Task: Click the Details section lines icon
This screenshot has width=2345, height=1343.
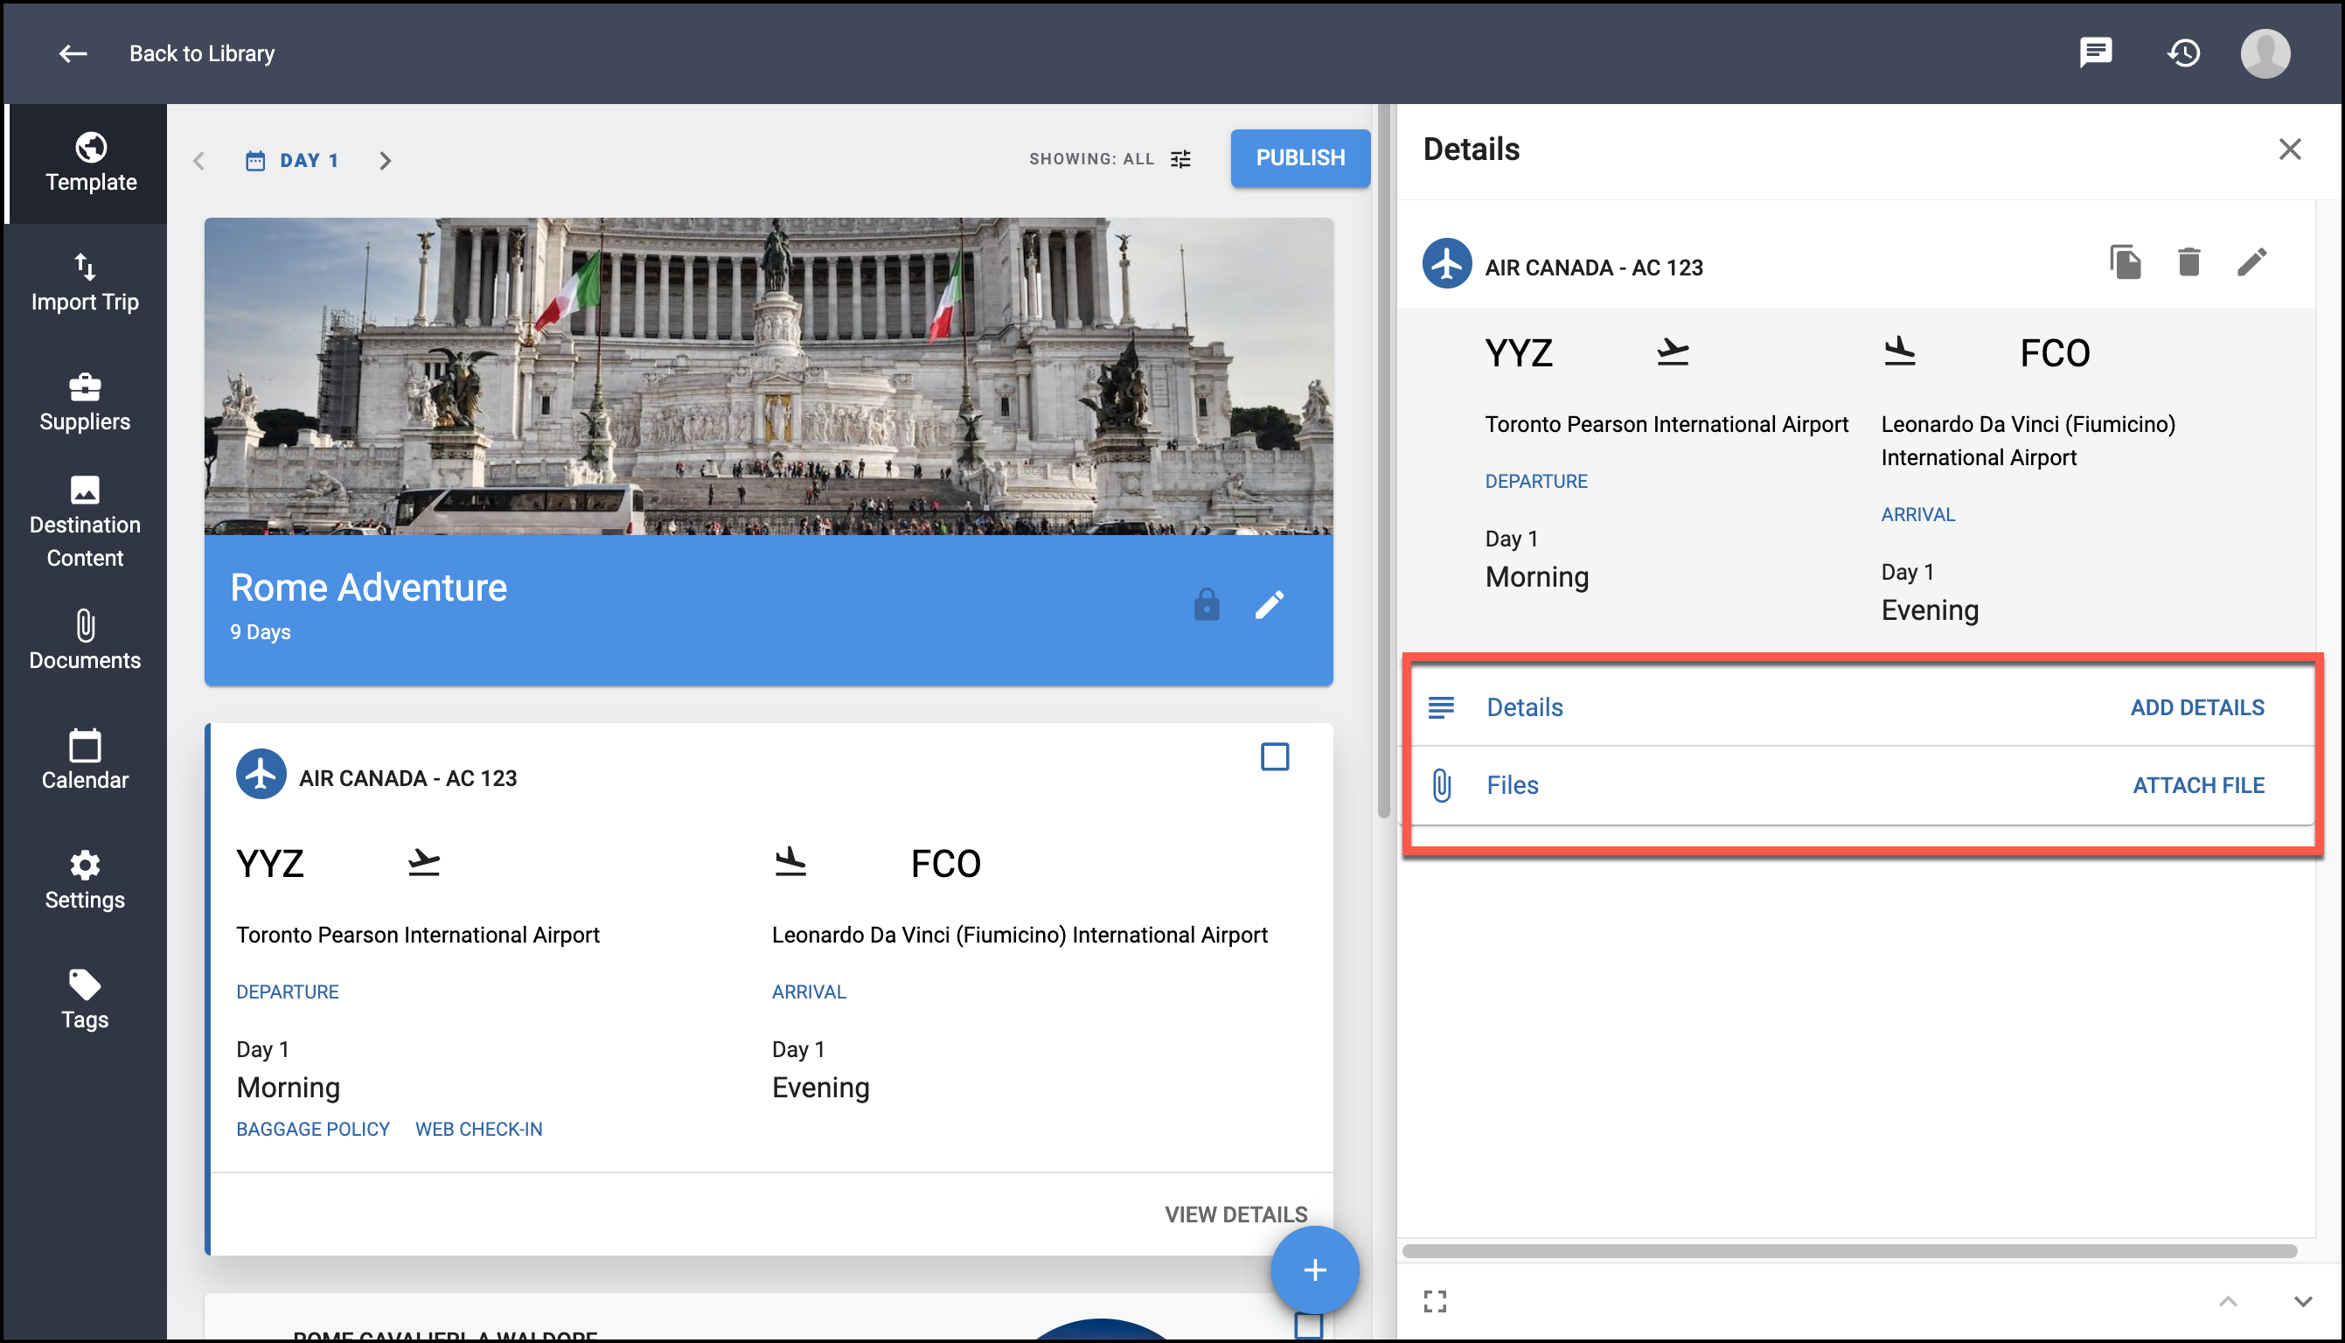Action: 1440,707
